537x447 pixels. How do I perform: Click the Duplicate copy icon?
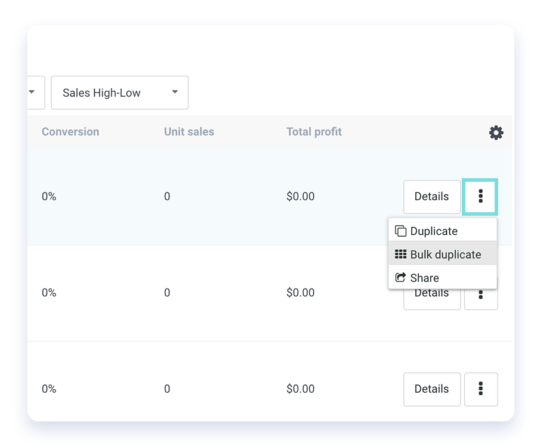click(x=400, y=231)
